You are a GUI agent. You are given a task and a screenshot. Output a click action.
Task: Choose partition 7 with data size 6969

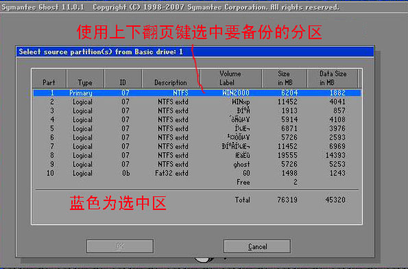point(197,146)
